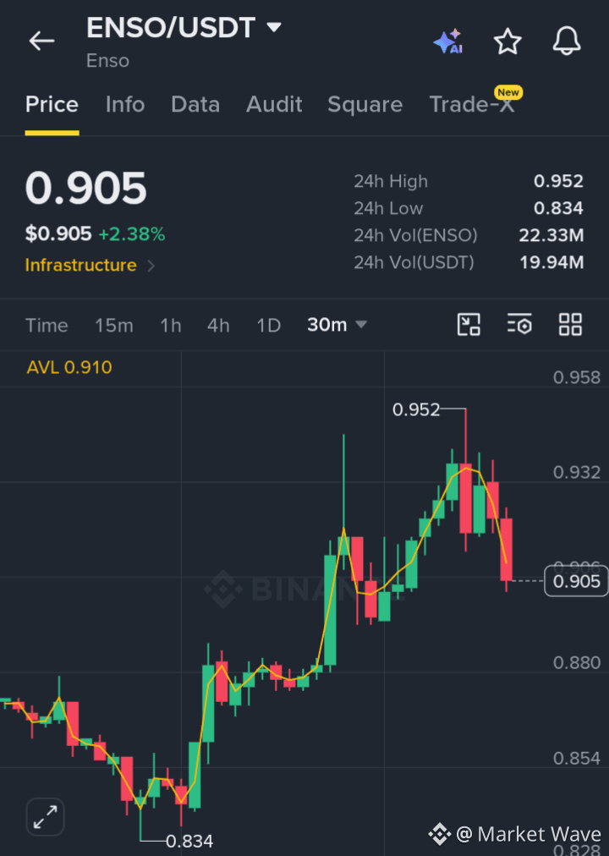
Task: Switch to the Info tab
Action: [125, 104]
